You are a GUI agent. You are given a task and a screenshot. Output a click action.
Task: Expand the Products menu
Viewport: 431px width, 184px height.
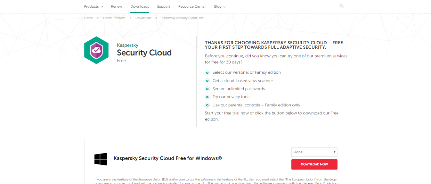coord(94,6)
